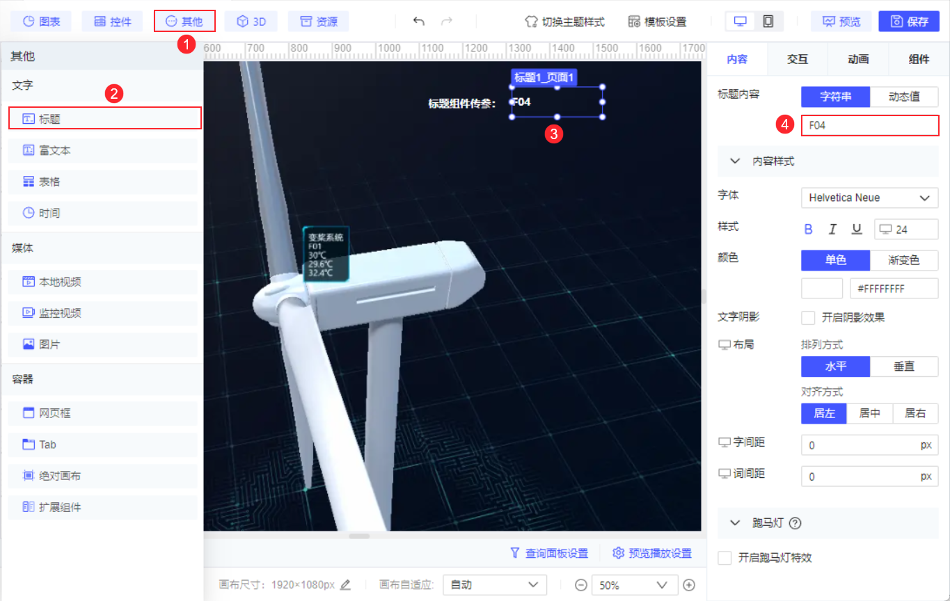Viewport: 950px width, 601px height.
Task: Open the 画布自适应 自动 dropdown
Action: coord(495,585)
